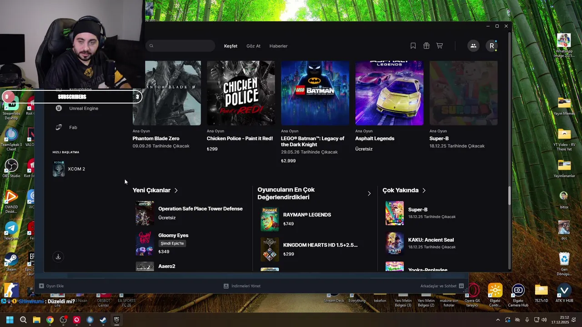Open the friends icon in the header
The height and width of the screenshot is (327, 582).
tap(473, 46)
